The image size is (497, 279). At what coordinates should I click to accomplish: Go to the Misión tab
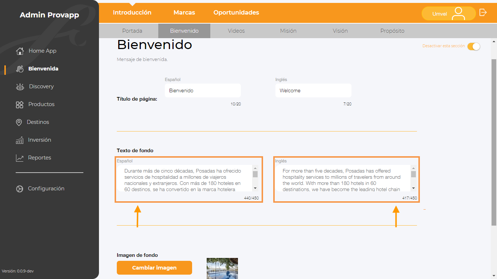(x=288, y=31)
